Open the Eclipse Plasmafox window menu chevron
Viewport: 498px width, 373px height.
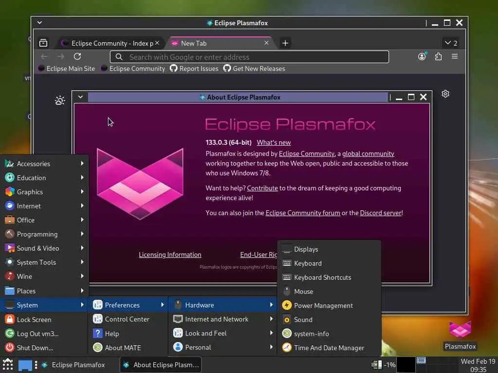39,22
